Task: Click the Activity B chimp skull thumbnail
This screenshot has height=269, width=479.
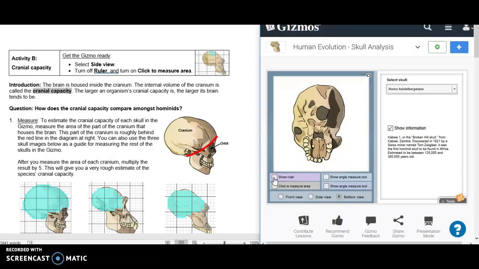Action: coord(212,63)
